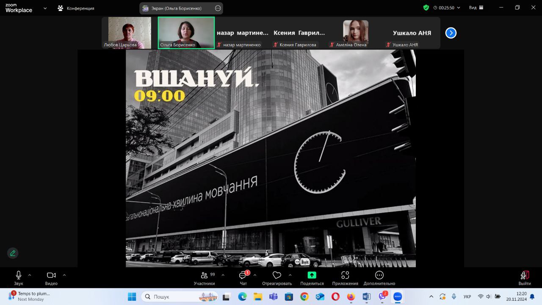Click the green annotation pencil icon
This screenshot has width=542, height=305.
(x=13, y=253)
